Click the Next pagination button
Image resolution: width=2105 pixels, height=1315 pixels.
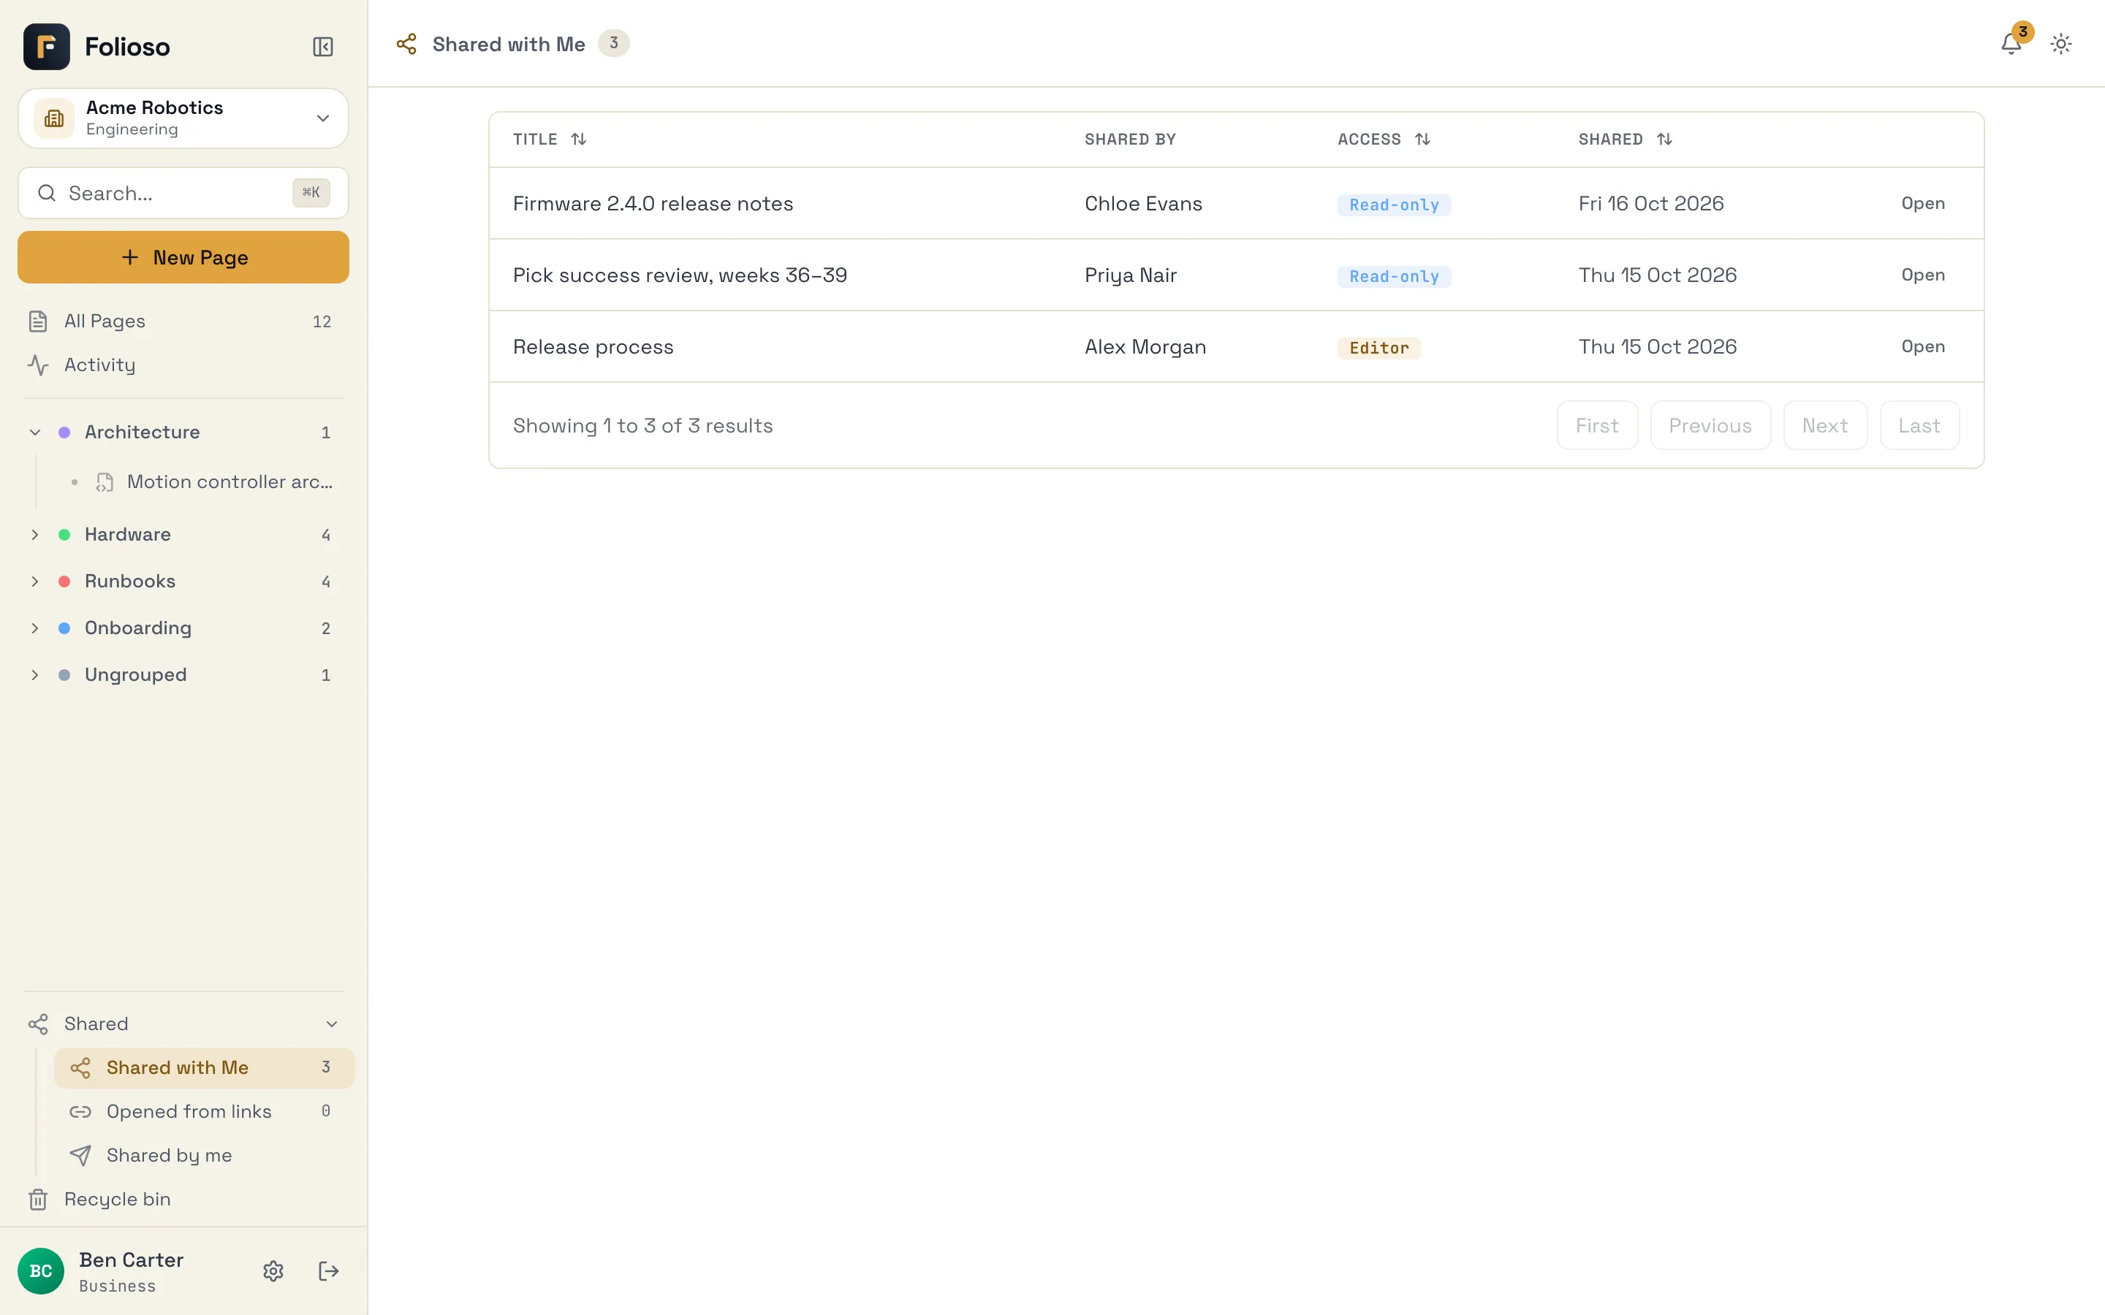tap(1825, 425)
